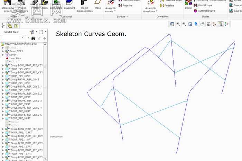Click Redefine in the Screws group
Screen dimensions: 242x161
point(125,6)
